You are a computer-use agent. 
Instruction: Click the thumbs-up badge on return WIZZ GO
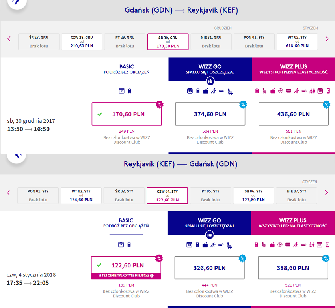(x=210, y=235)
